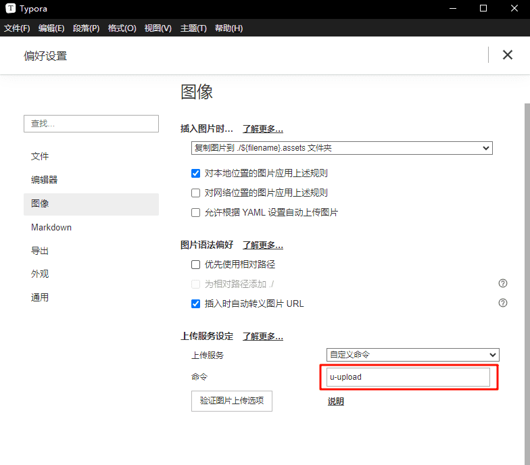The width and height of the screenshot is (530, 465).
Task: Open the 文件(F) menu
Action: (17, 28)
